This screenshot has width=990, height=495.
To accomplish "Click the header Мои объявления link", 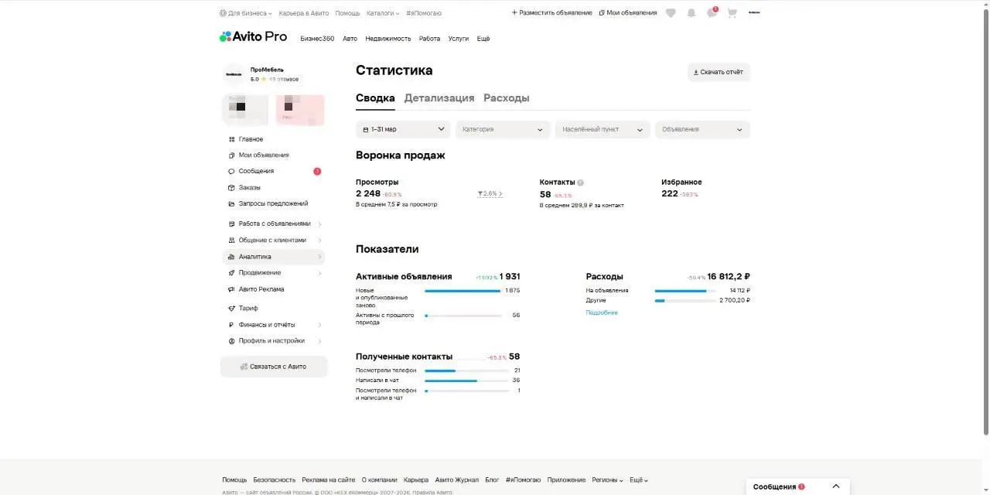I will tap(628, 13).
